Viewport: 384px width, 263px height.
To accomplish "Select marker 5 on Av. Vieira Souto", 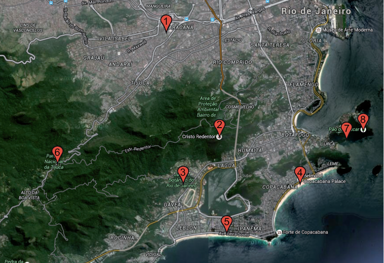I will pos(226,223).
